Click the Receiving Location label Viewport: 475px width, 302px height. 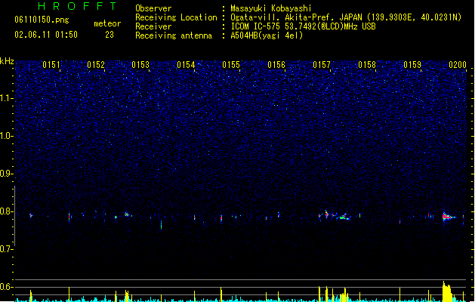click(x=176, y=17)
